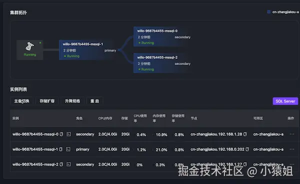Open terminal for willo-9687b4455-mssql-1

click(68, 149)
